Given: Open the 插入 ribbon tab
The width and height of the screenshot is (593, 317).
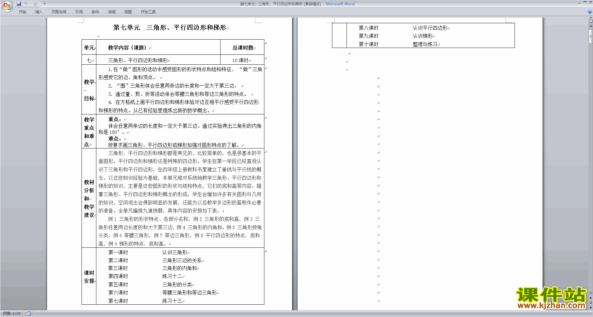Looking at the screenshot, I should click(x=39, y=12).
